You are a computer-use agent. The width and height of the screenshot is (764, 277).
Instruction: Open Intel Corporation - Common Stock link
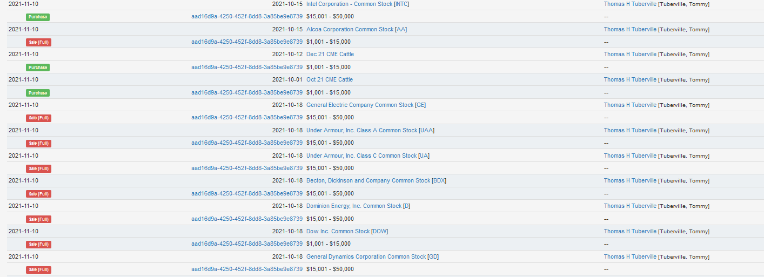349,4
